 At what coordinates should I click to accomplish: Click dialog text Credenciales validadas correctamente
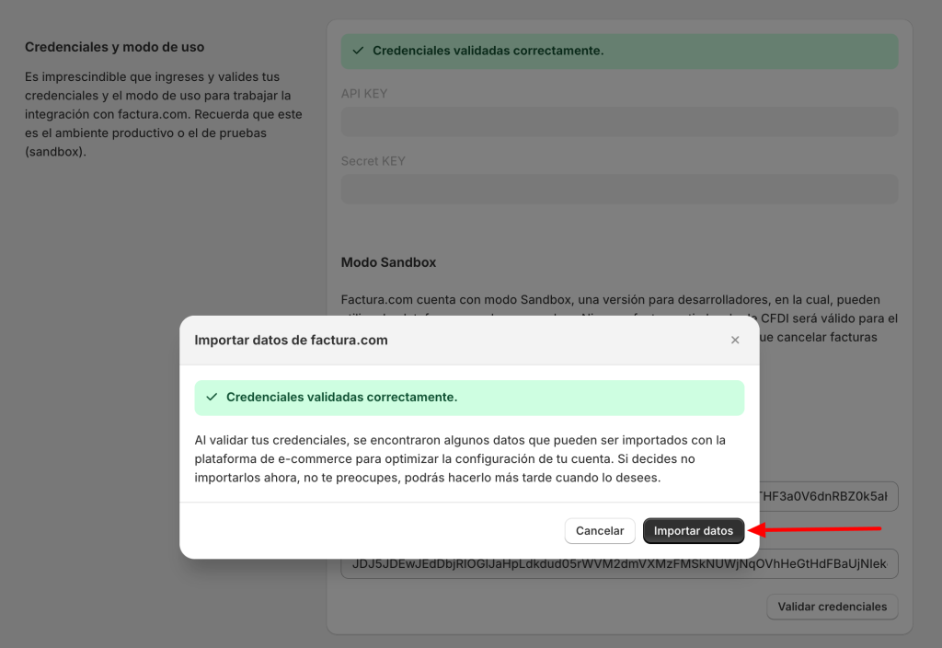(x=342, y=398)
